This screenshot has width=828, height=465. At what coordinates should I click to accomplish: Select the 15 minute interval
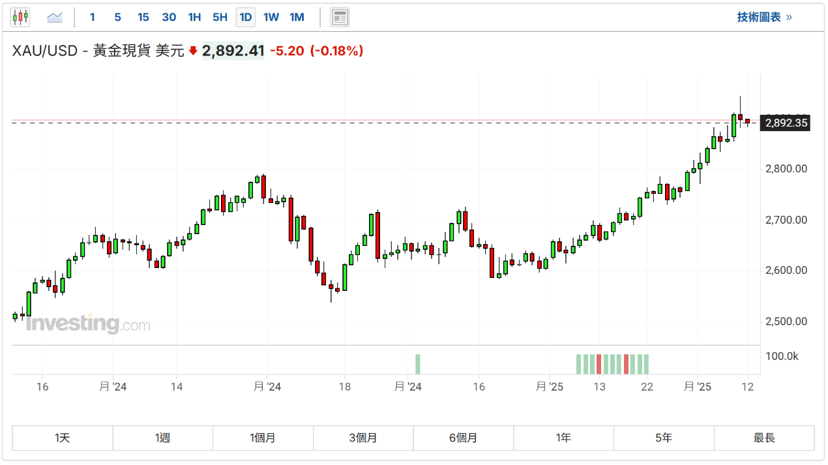pyautogui.click(x=143, y=17)
